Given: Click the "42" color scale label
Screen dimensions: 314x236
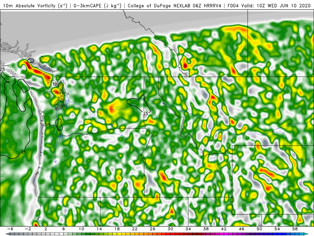Looking at the screenshot, I should [x=224, y=229].
